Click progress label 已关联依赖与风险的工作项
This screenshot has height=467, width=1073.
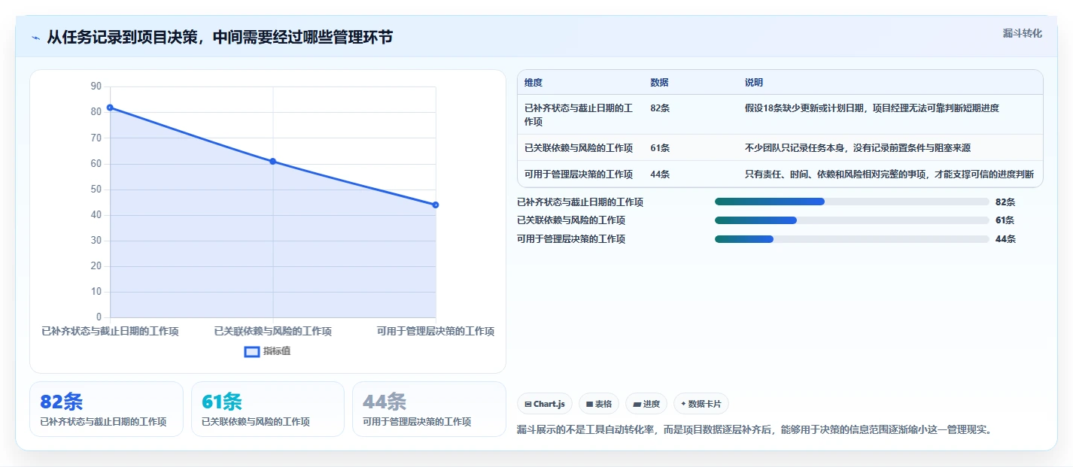[x=571, y=220]
